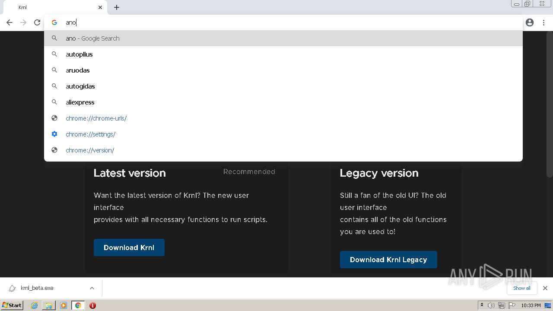Reload the current page
Screen dimensions: 553x311
(x=37, y=22)
